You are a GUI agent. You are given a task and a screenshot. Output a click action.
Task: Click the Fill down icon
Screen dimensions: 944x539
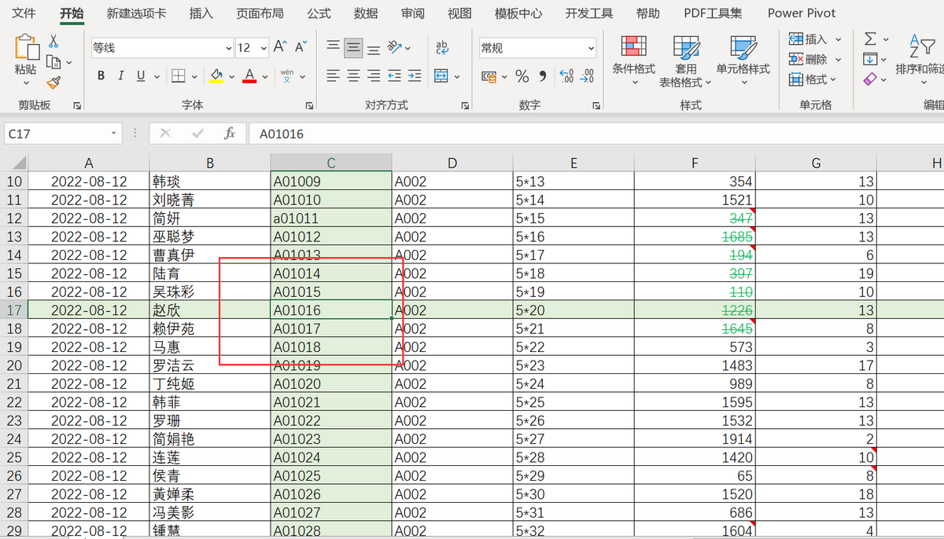click(870, 59)
